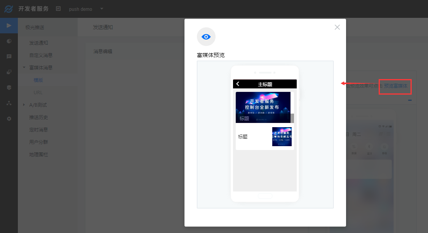The width and height of the screenshot is (428, 233).
Task: Click the 发送通知 page header tab
Action: 103,27
